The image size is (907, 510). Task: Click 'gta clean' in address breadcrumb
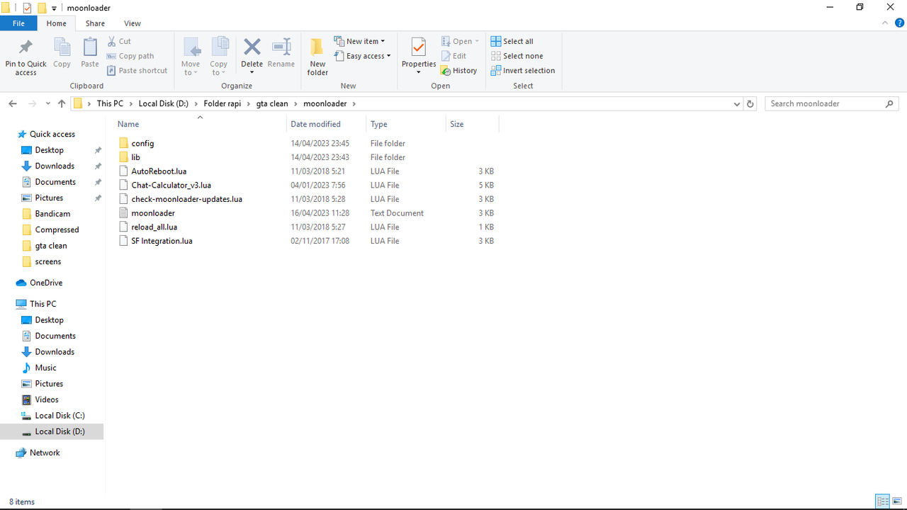pyautogui.click(x=272, y=103)
